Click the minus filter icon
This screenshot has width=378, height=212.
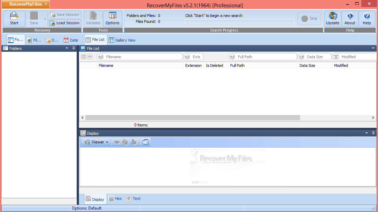click(x=90, y=57)
